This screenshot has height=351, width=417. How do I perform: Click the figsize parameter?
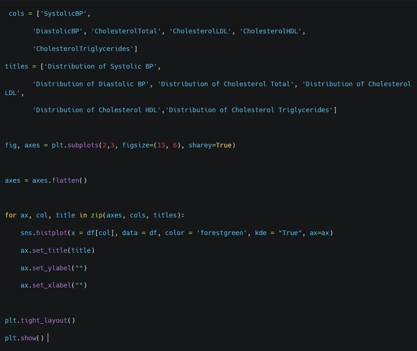click(136, 145)
